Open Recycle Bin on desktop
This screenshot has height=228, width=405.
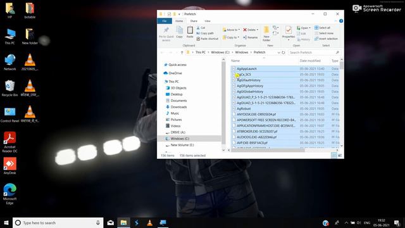(x=10, y=89)
